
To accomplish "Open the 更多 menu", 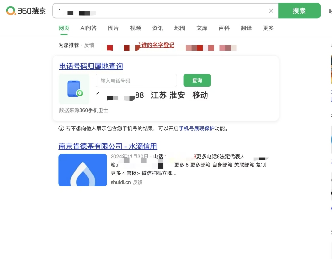I will [x=268, y=28].
